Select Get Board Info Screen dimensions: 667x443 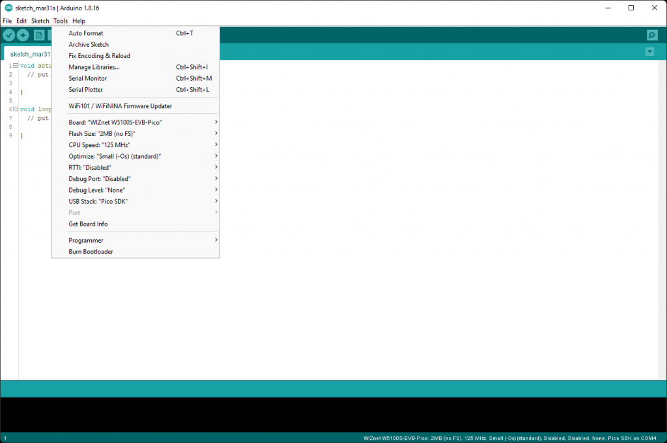(x=135, y=224)
